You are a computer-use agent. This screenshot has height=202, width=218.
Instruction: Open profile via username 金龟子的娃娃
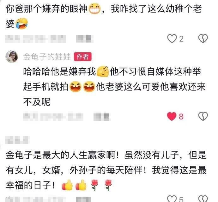pyautogui.click(x=47, y=57)
